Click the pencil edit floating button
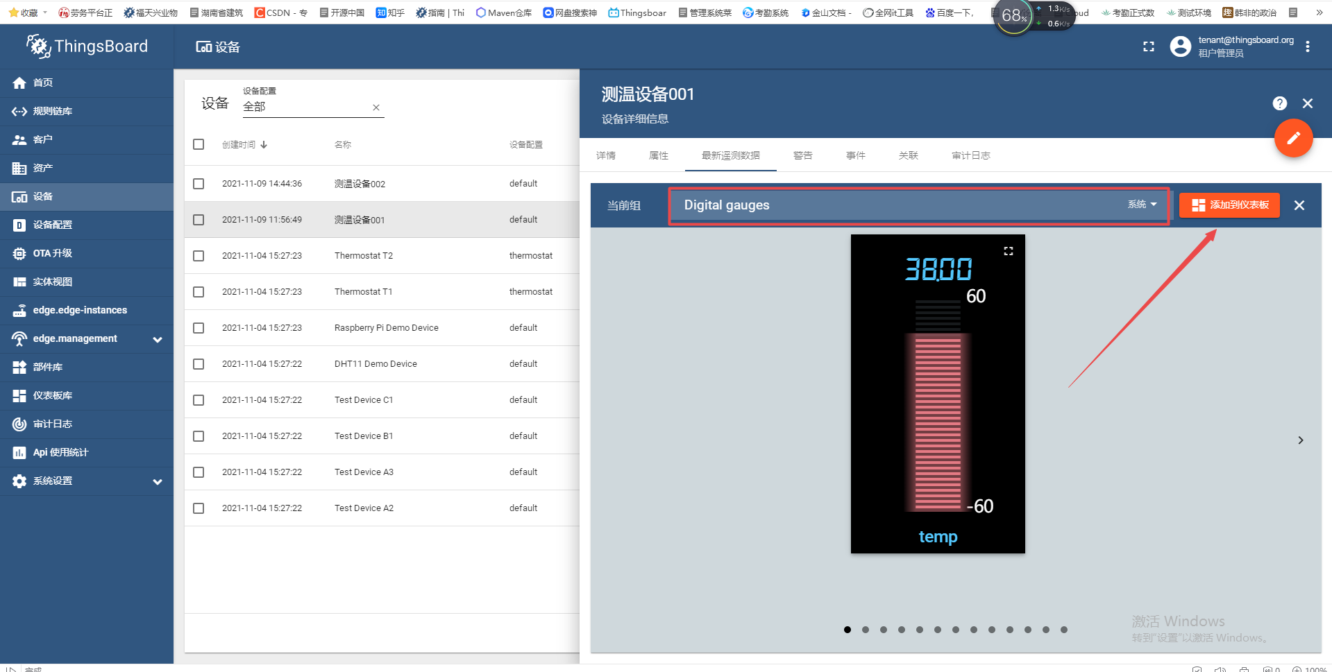This screenshot has width=1332, height=672. 1293,138
